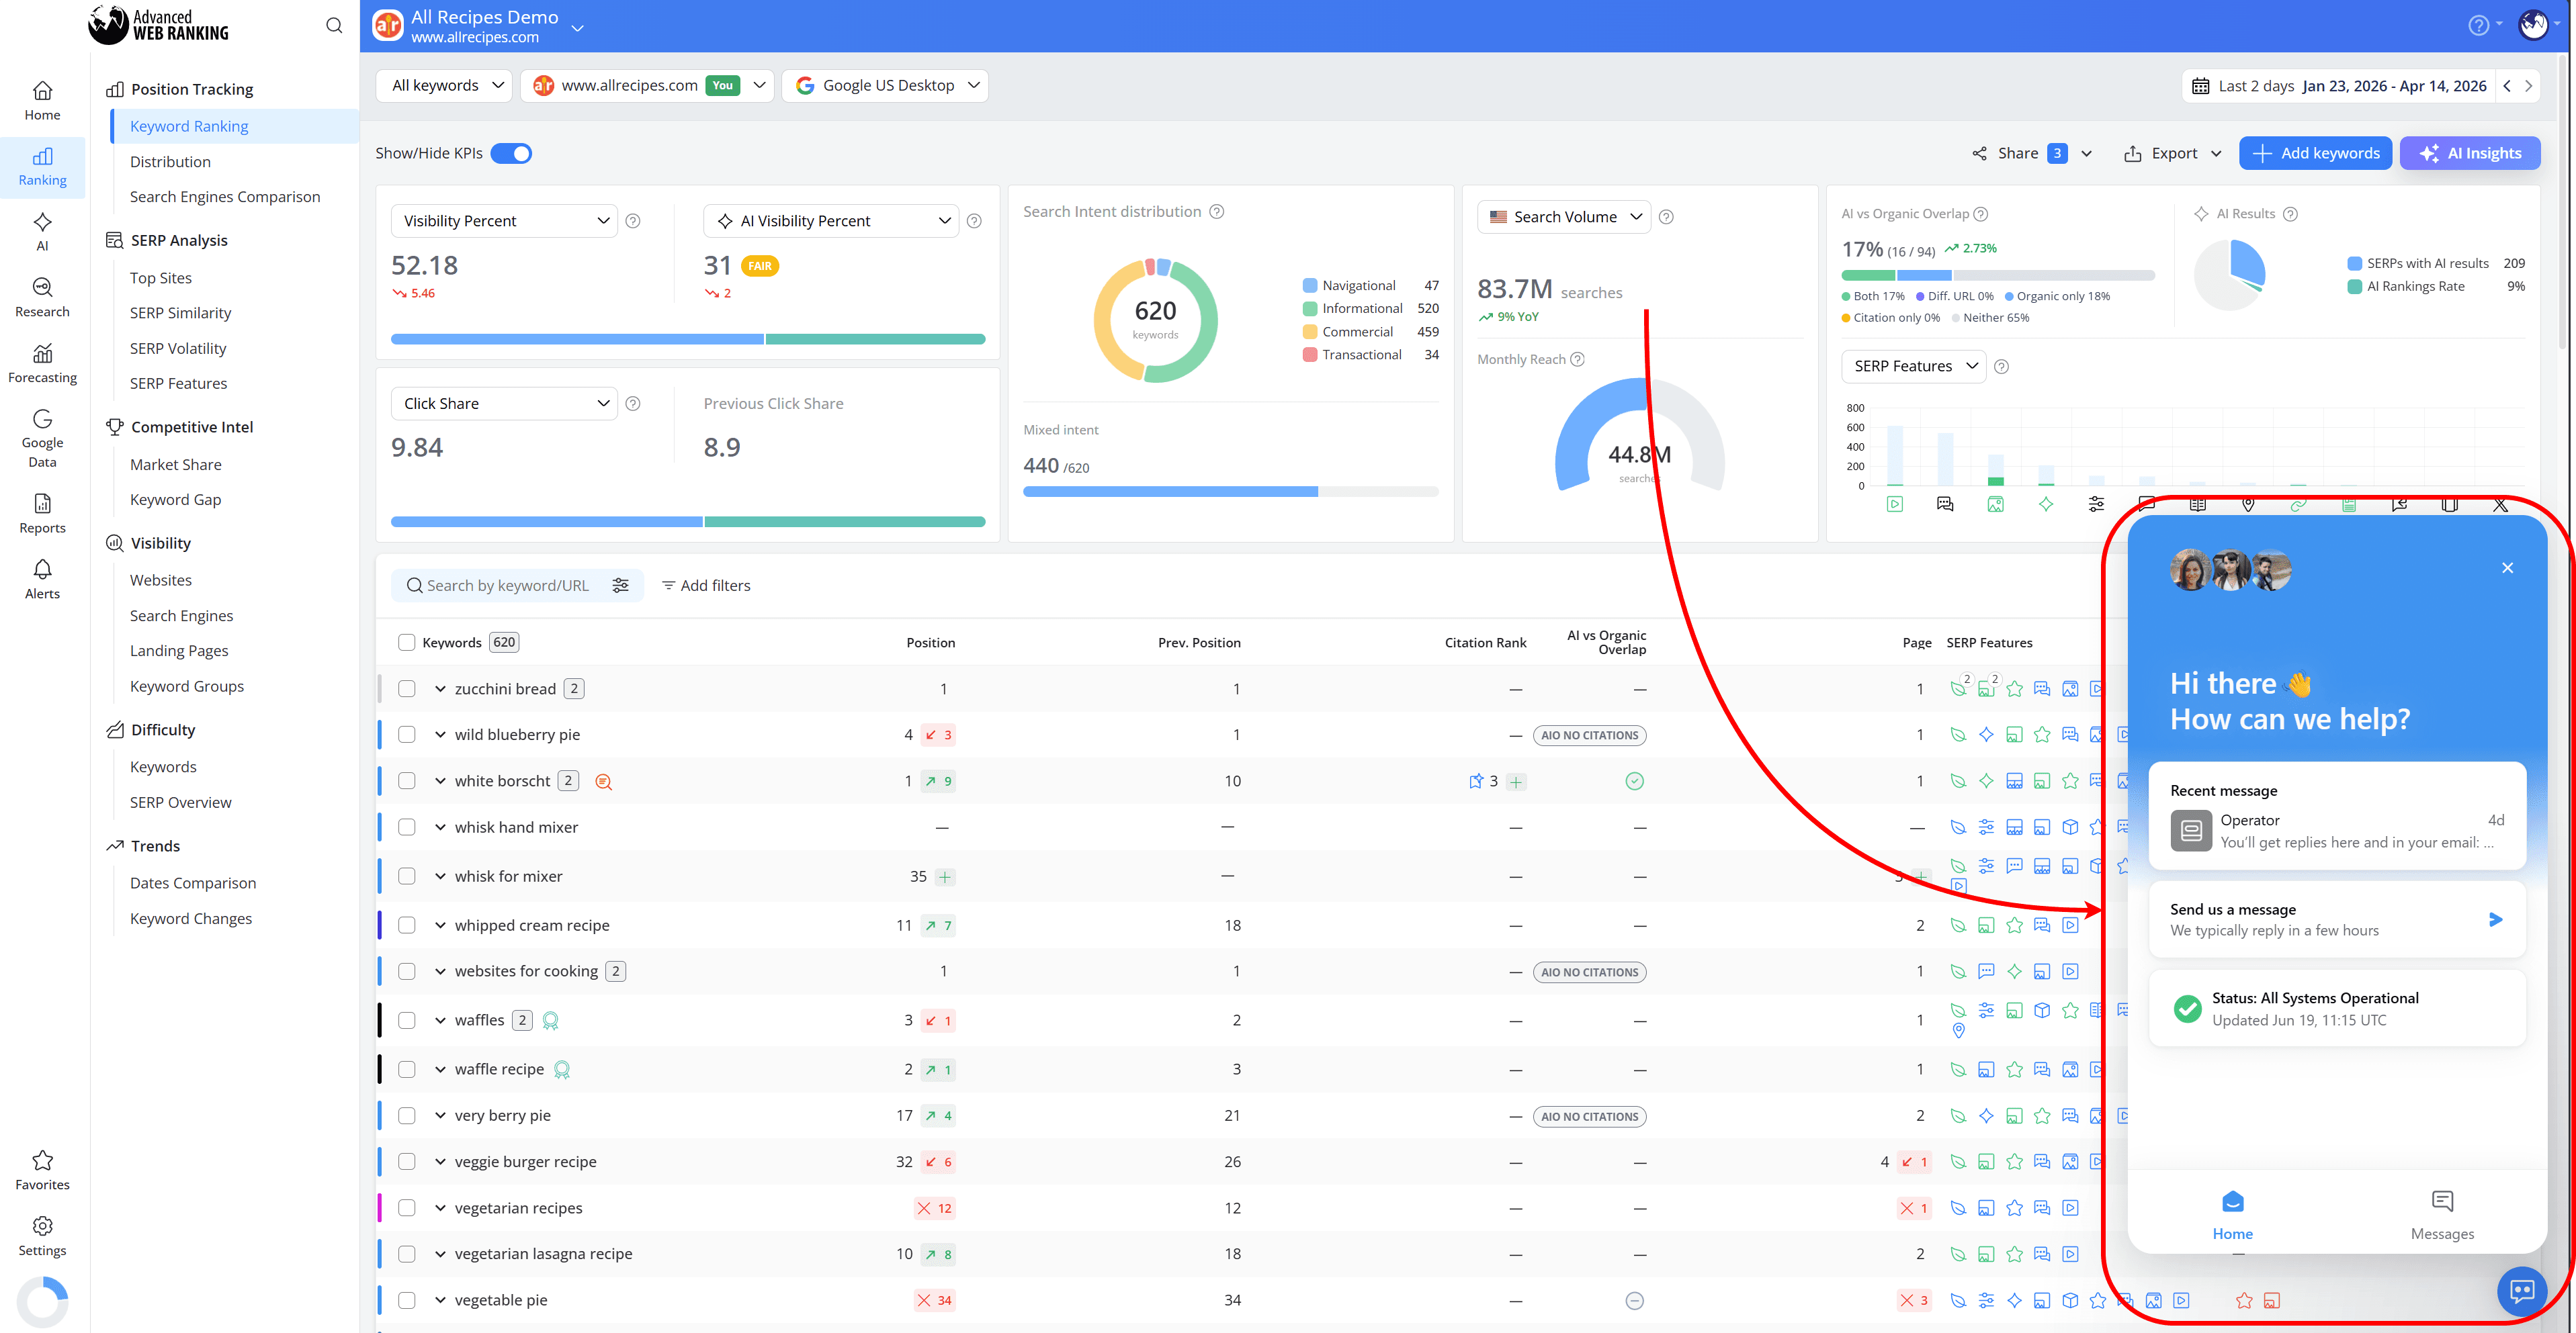The image size is (2576, 1333).
Task: Open the AI Visibility Percent dropdown
Action: click(x=831, y=221)
